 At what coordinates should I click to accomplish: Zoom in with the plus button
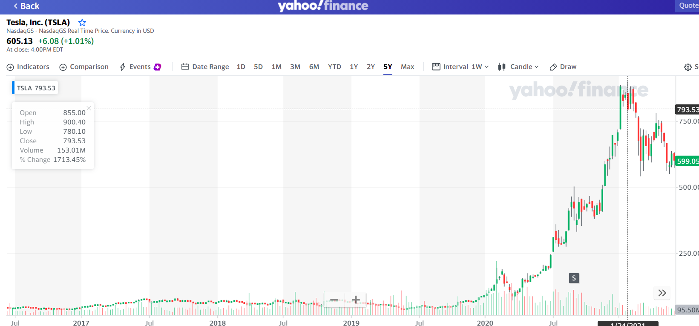(x=356, y=300)
